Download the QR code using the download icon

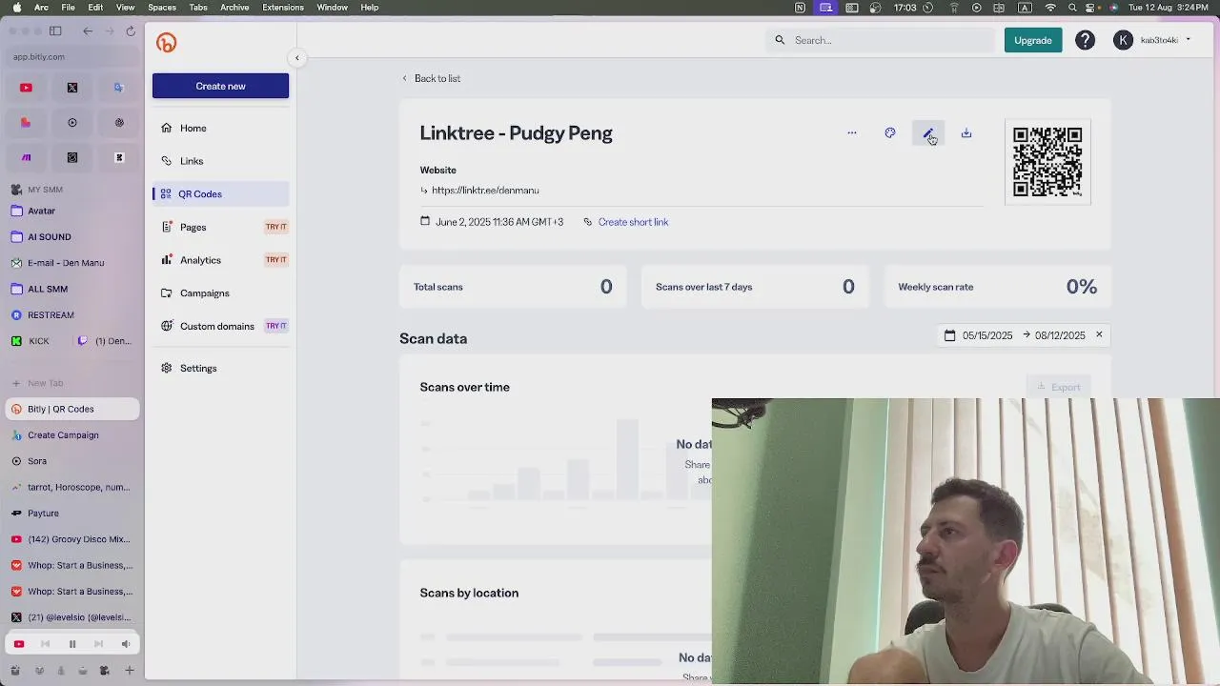point(966,133)
